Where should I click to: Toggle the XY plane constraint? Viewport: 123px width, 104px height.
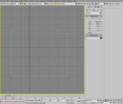click(118, 4)
